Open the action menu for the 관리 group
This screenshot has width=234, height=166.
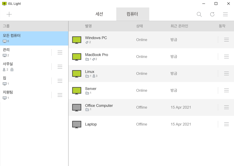coord(60,52)
